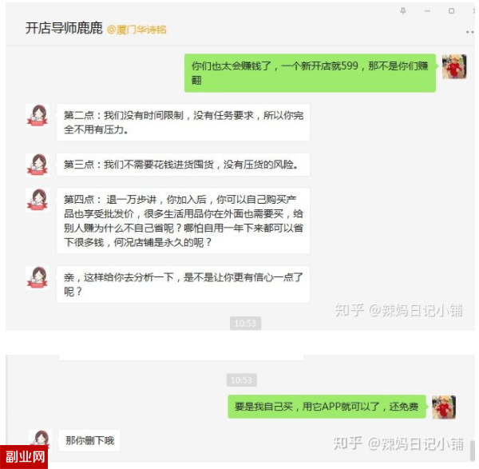Pin the chat window with the pin icon
Screen dimensions: 479x469
pyautogui.click(x=403, y=11)
